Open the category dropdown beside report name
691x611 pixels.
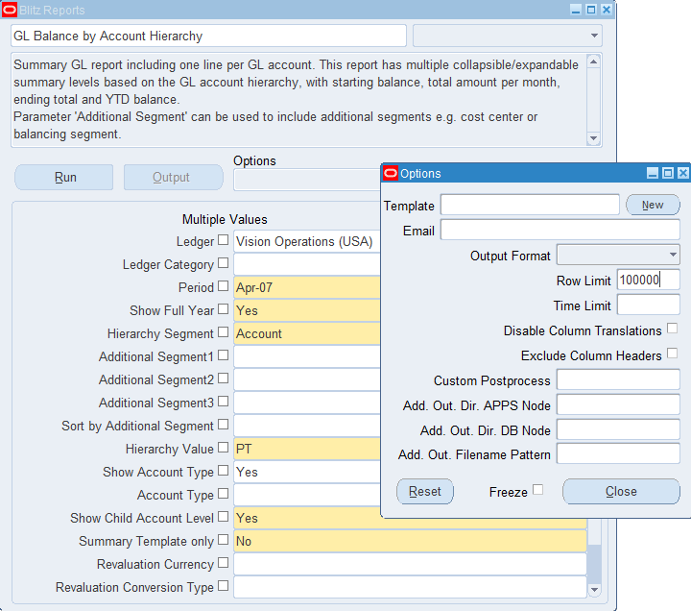coord(594,36)
